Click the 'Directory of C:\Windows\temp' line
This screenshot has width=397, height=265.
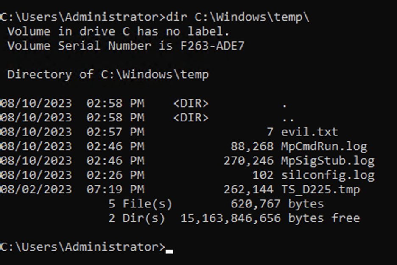click(x=108, y=75)
